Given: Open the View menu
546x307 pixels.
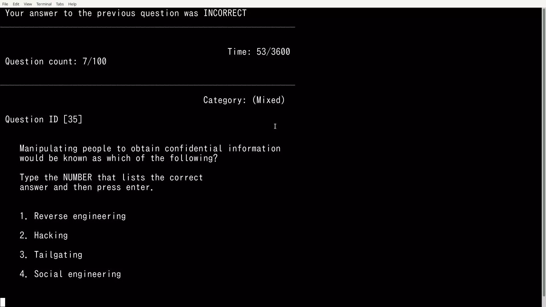Looking at the screenshot, I should 28,4.
